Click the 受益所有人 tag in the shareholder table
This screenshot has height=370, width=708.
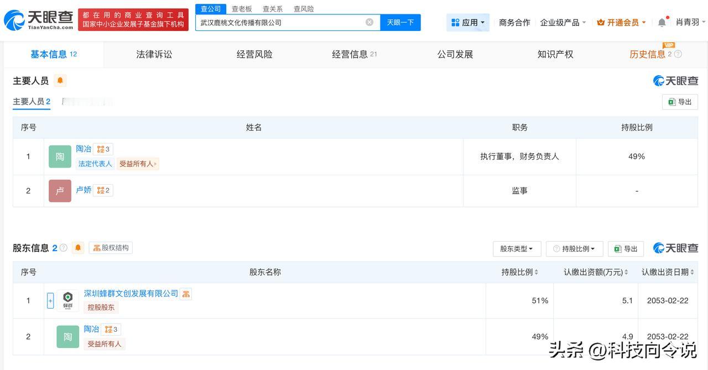point(105,344)
